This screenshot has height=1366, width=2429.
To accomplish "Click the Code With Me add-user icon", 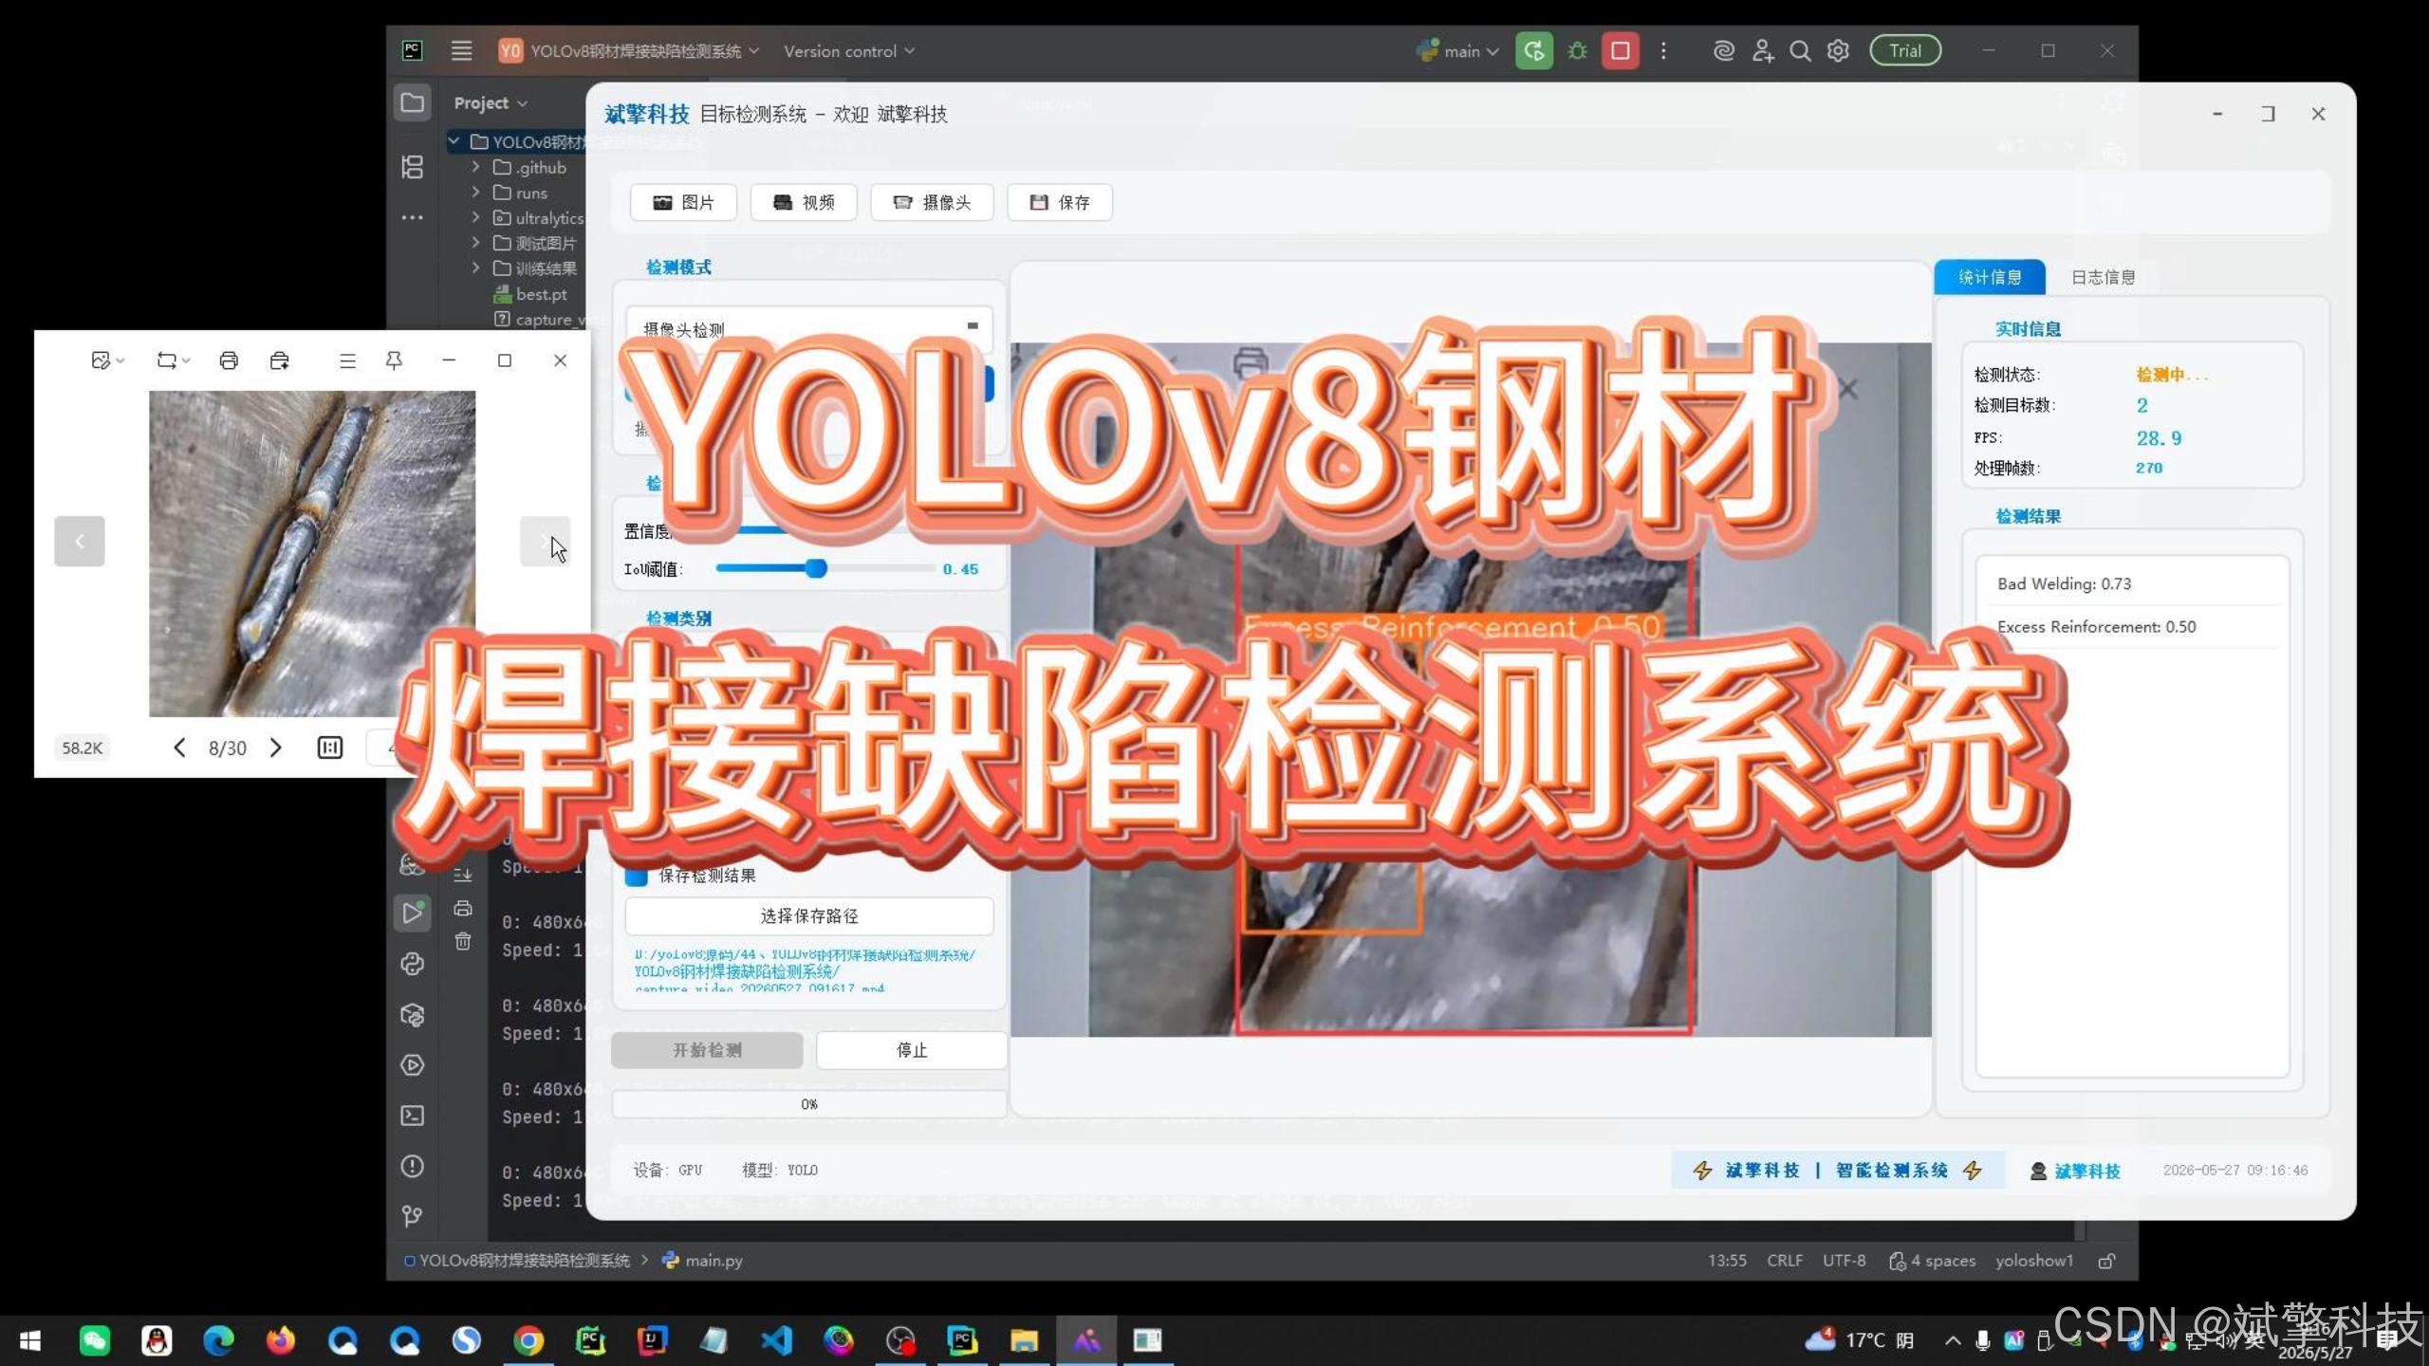I will pyautogui.click(x=1763, y=51).
